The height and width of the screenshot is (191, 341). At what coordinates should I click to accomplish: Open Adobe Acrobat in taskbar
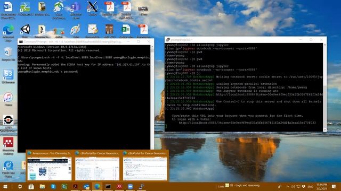point(75,186)
